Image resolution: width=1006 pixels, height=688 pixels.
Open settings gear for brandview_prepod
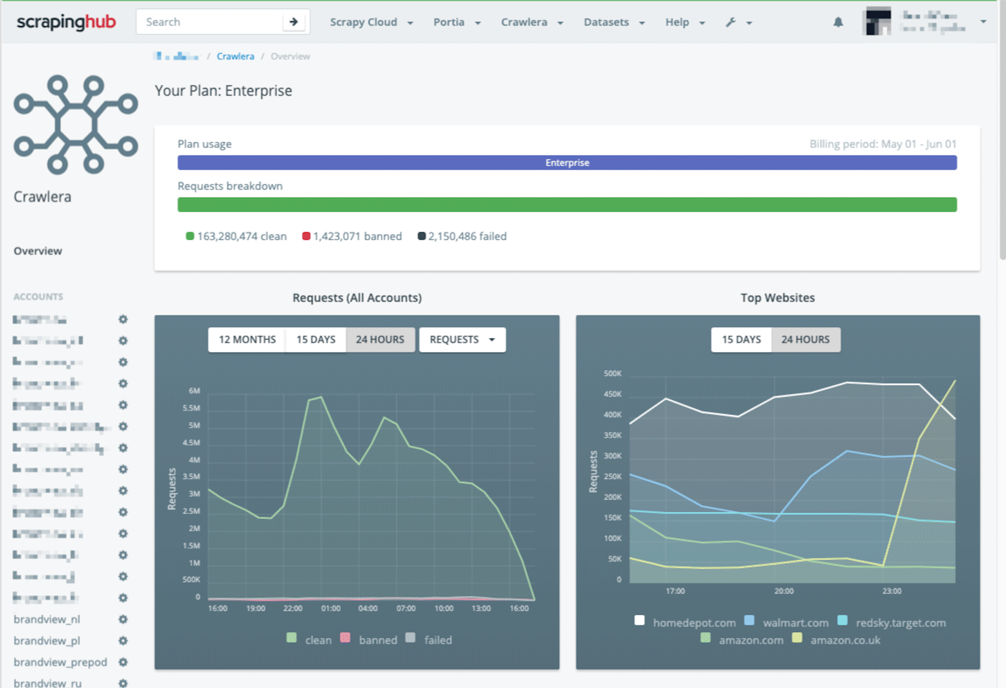123,662
